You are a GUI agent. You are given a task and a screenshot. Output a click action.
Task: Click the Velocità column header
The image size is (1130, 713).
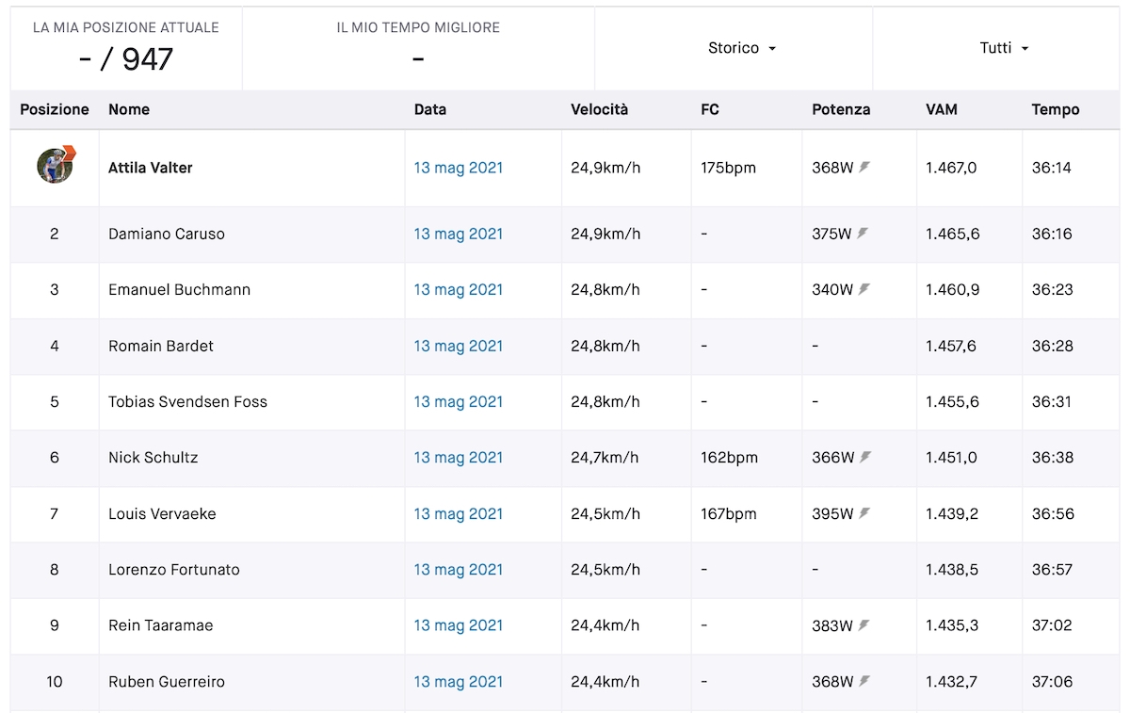pos(599,109)
